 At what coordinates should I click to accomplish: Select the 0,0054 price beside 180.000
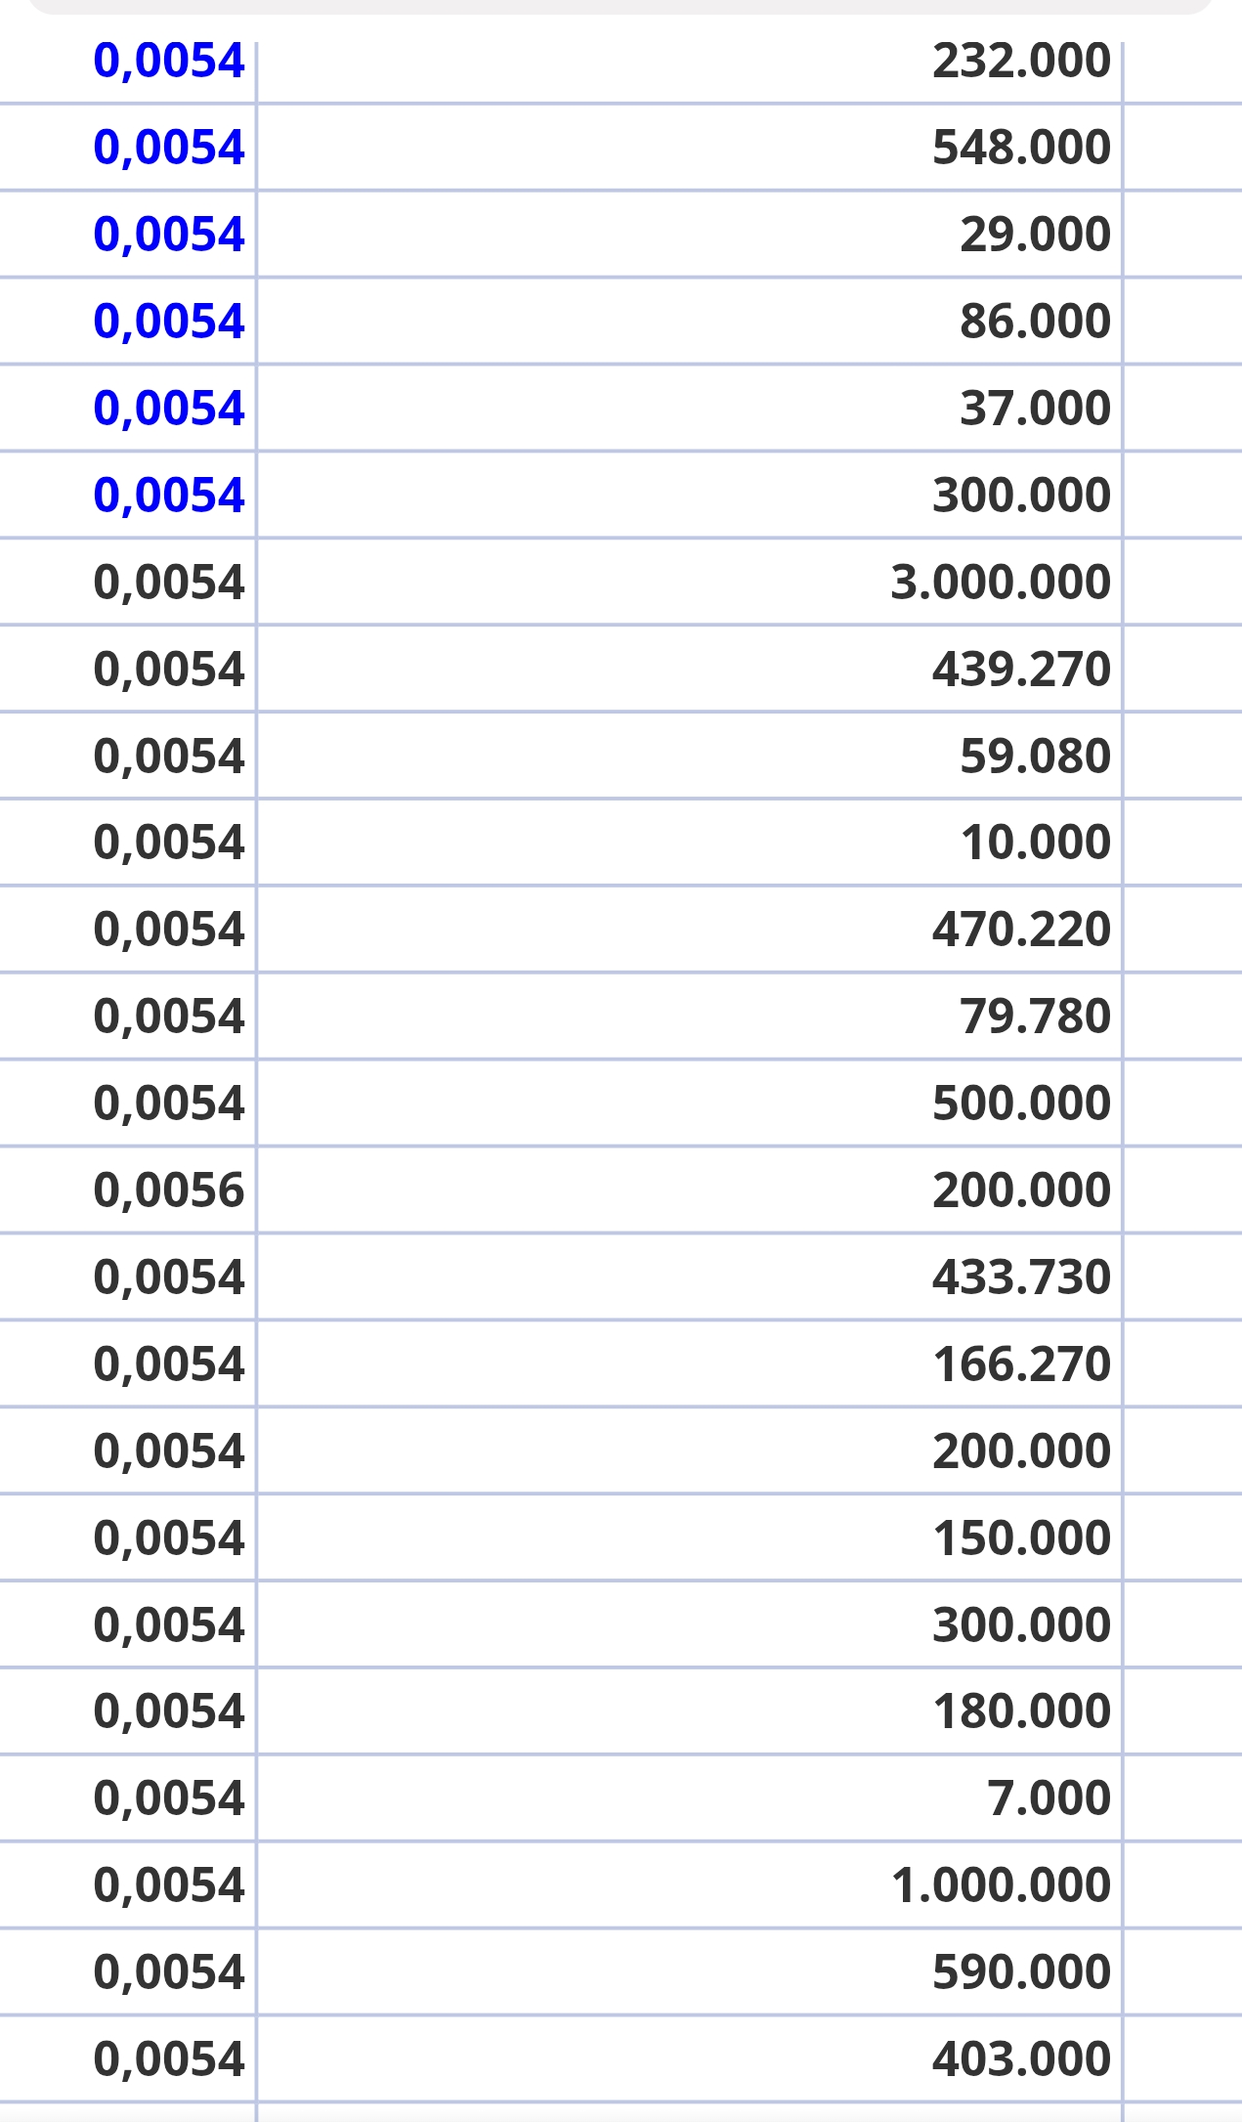pyautogui.click(x=168, y=1711)
